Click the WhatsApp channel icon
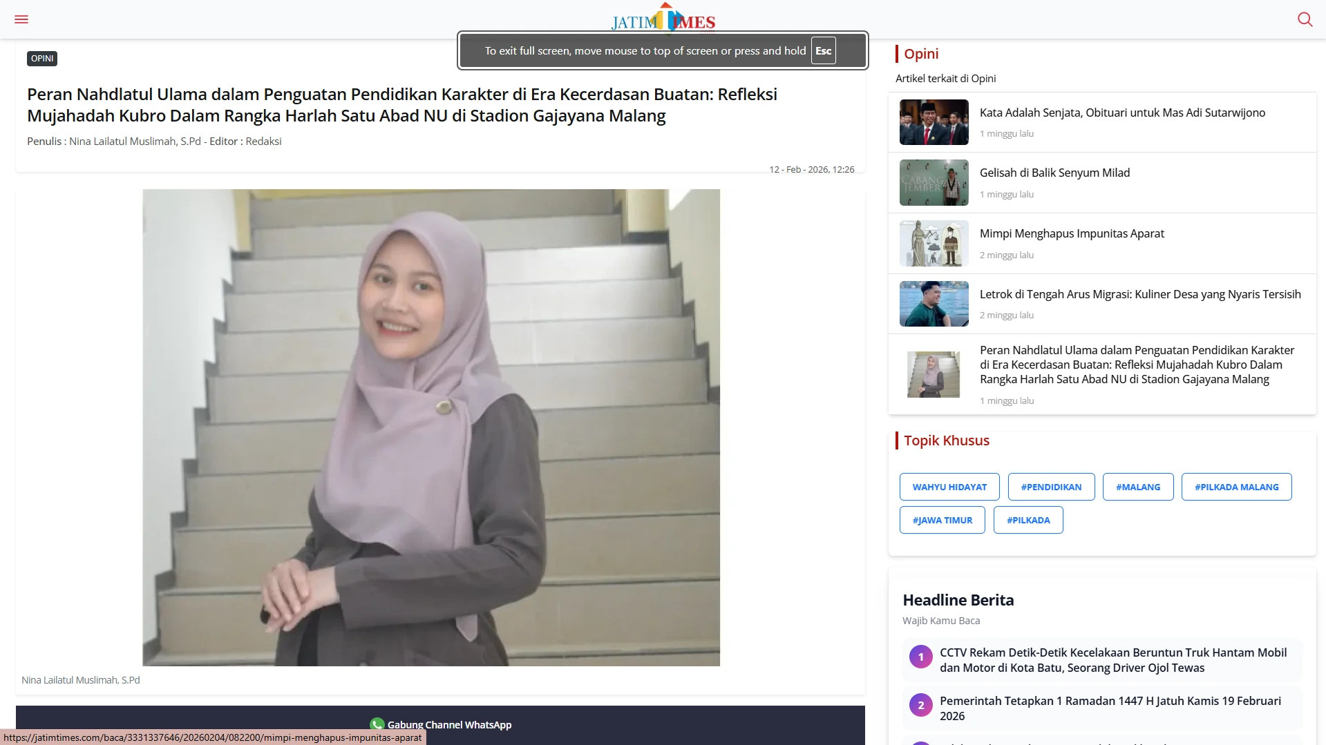This screenshot has width=1326, height=745. click(377, 724)
